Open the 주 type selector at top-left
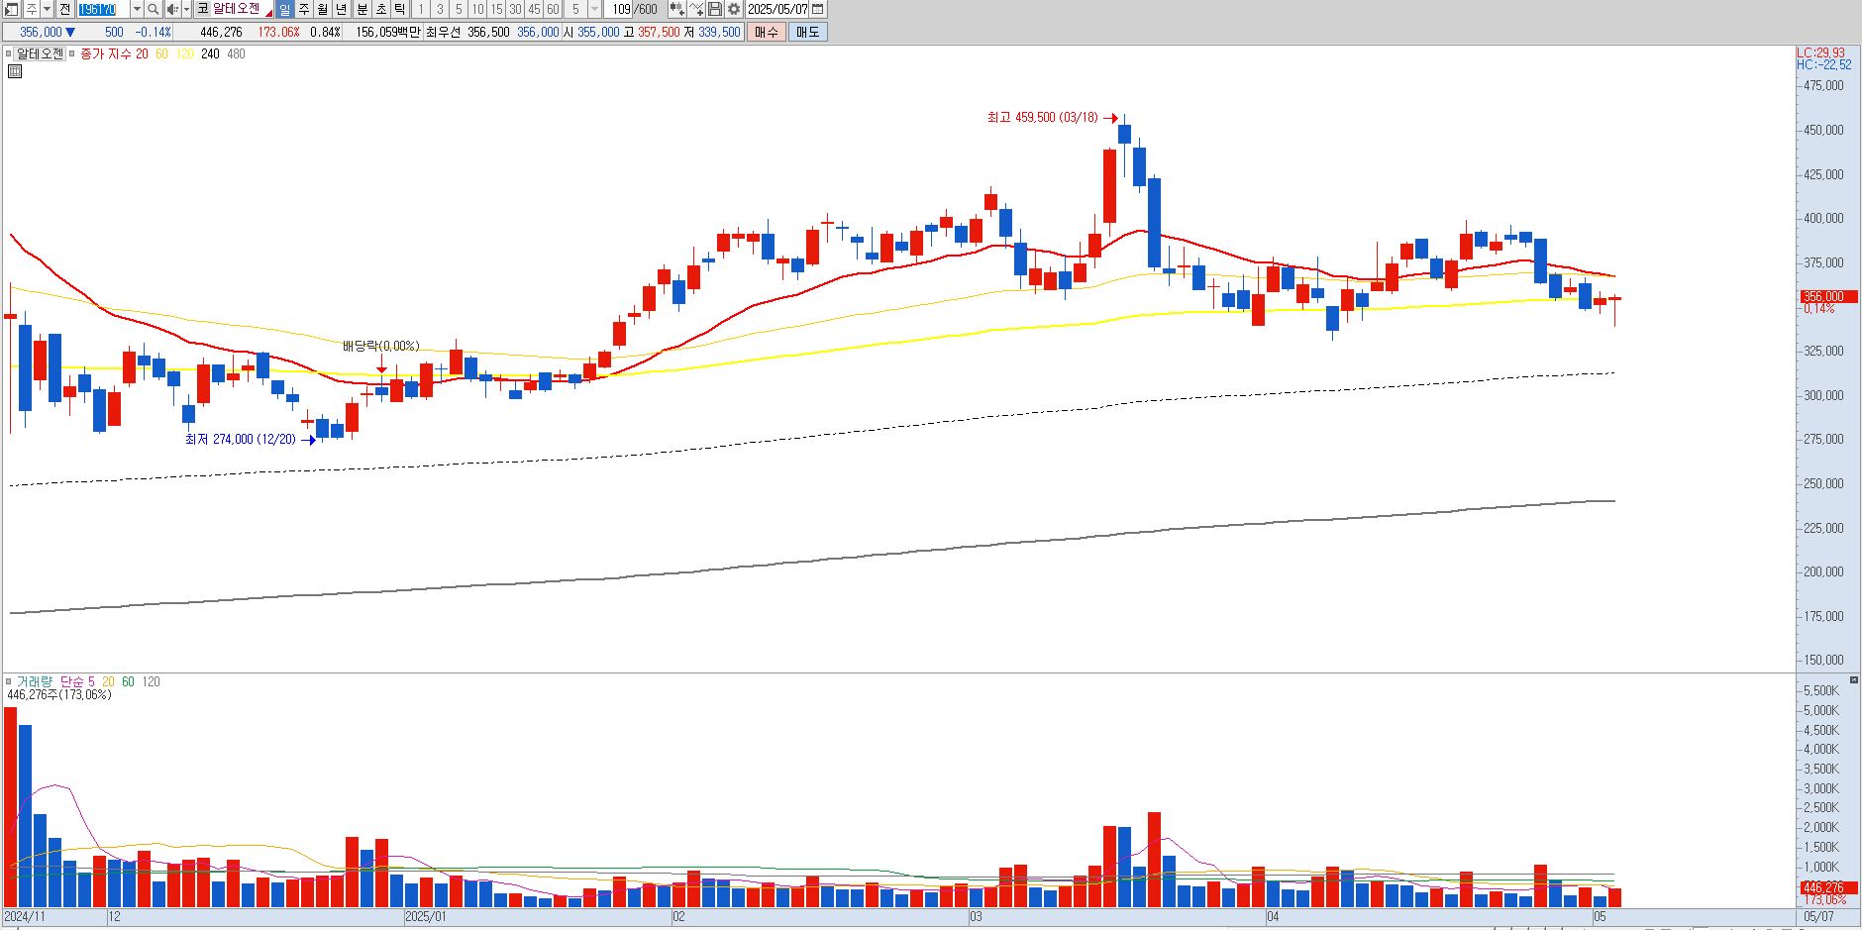1862x930 pixels. (31, 9)
